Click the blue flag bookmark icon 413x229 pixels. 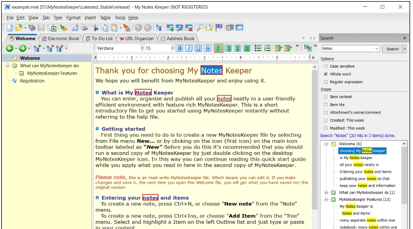(219, 28)
